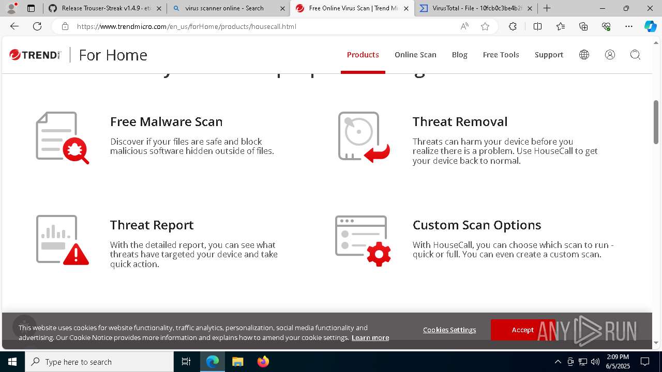Follow the Learn more cookie link
The height and width of the screenshot is (372, 662).
[x=370, y=337]
